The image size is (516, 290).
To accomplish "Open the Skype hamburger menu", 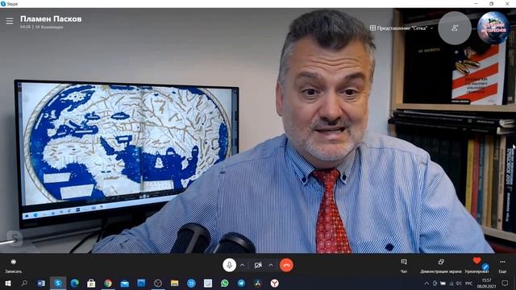I will [x=10, y=21].
